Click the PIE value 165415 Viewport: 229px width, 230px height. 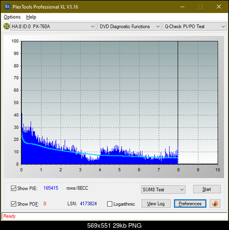point(51,188)
